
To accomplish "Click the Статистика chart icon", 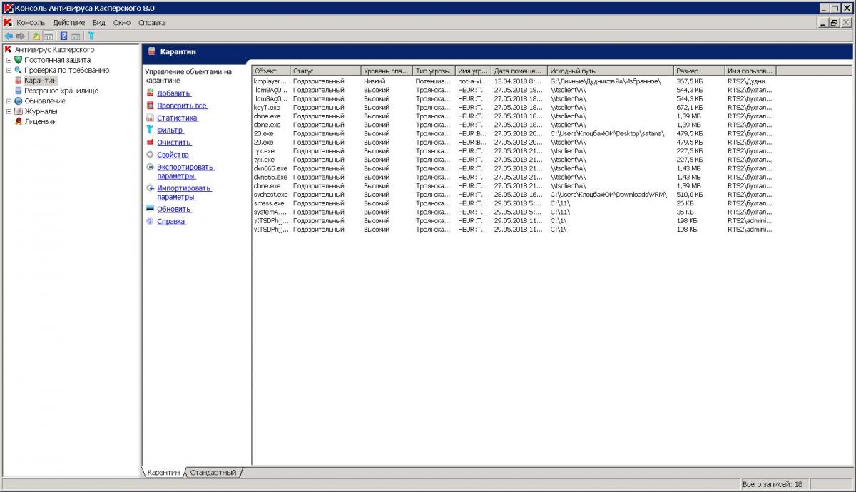I will 150,118.
